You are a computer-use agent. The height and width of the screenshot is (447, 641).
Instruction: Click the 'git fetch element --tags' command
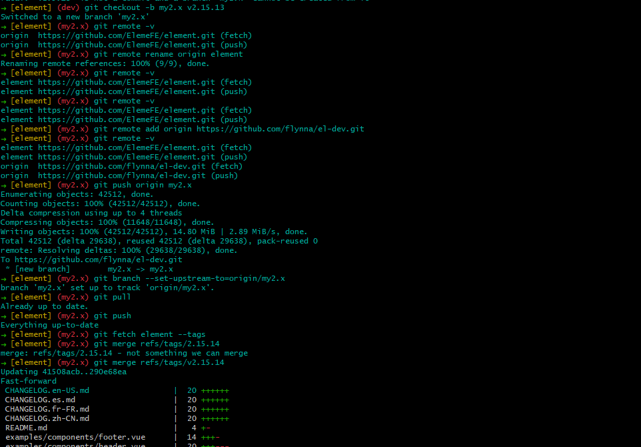point(150,335)
